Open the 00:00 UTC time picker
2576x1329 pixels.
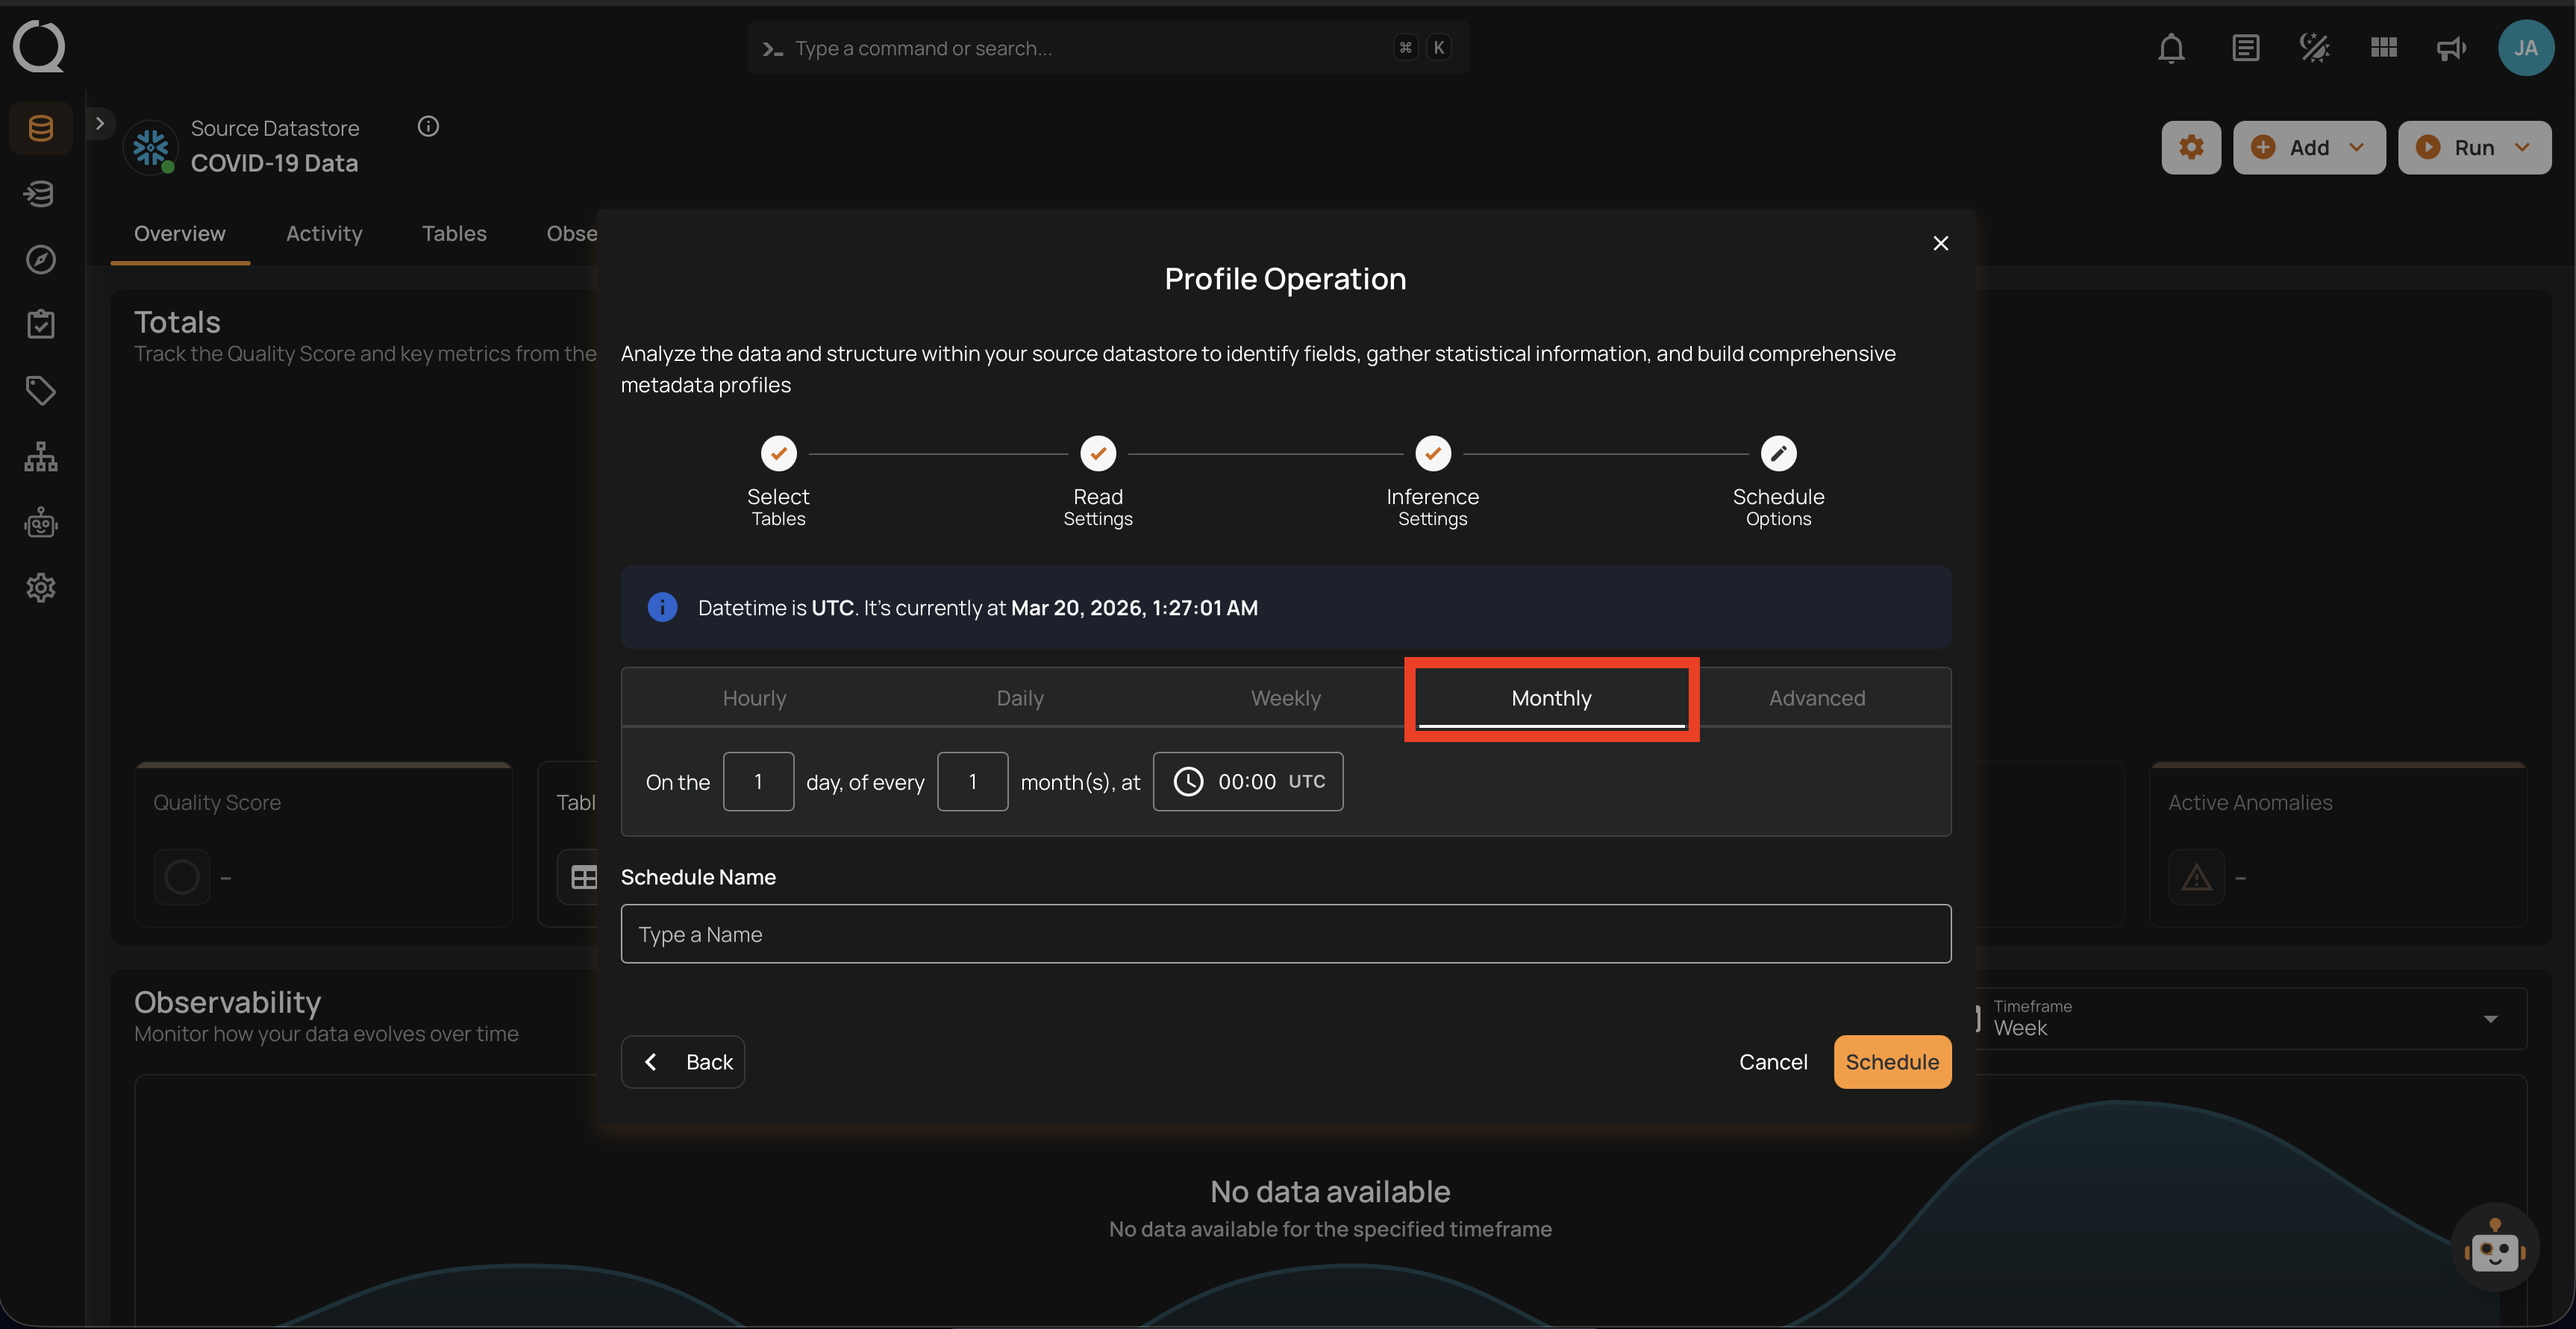coord(1247,782)
